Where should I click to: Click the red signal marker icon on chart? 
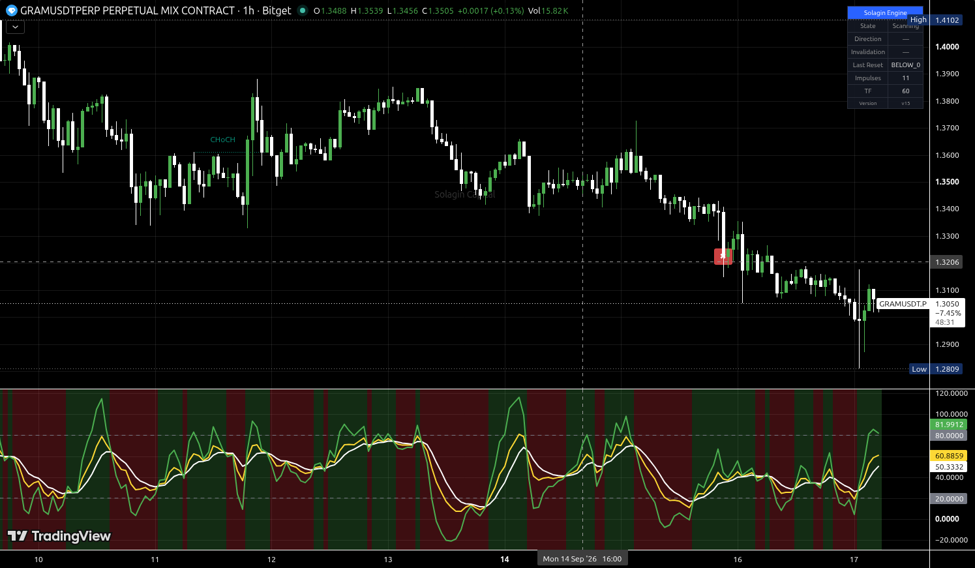tap(723, 257)
